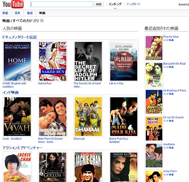Screen dimensions: 189x182
Task: Click the An Evening In Paris link
Action: coord(175,91)
